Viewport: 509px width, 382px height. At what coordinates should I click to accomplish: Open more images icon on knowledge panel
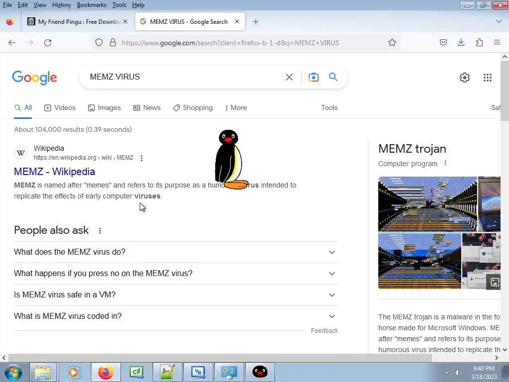point(495,282)
